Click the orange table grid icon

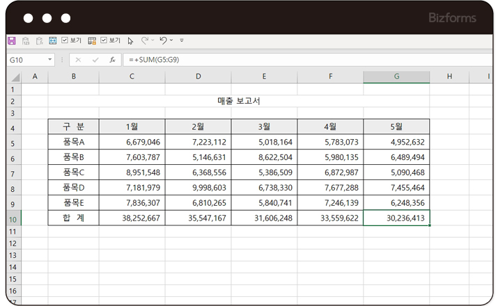click(x=92, y=41)
